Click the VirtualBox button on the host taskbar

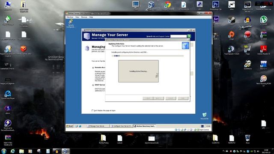click(66, 151)
